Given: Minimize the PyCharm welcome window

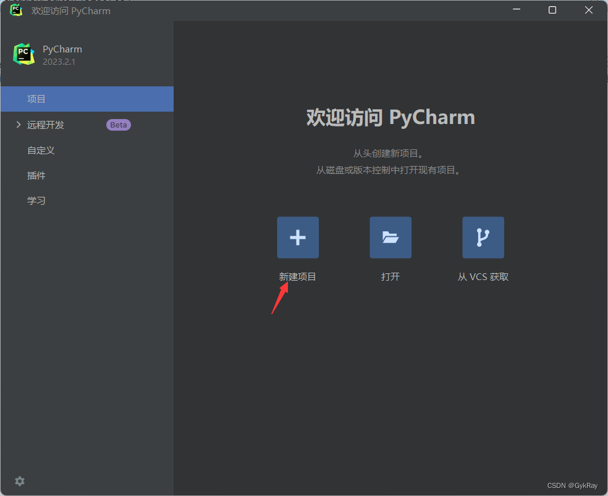Looking at the screenshot, I should [x=517, y=10].
